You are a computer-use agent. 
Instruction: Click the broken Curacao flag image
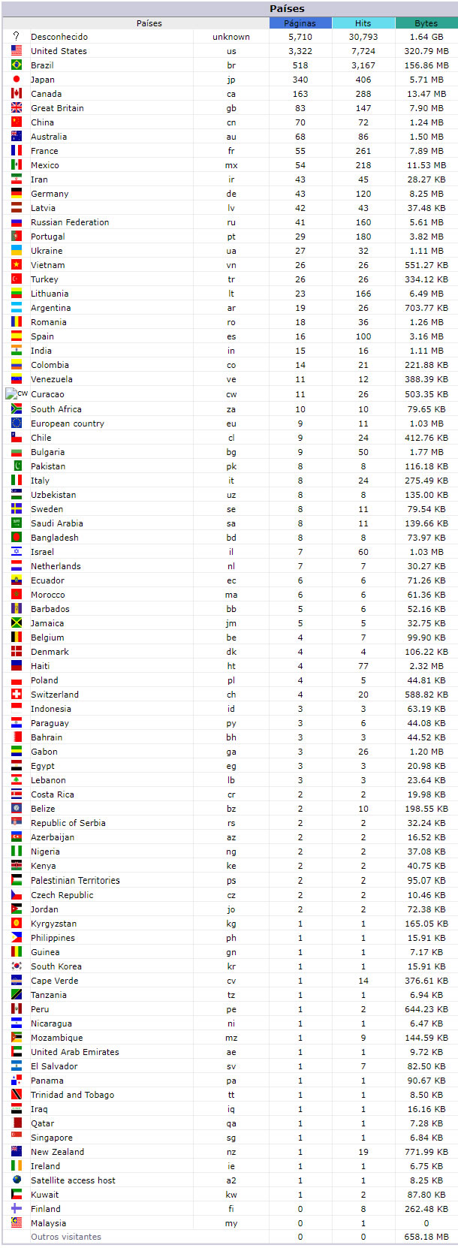click(17, 393)
